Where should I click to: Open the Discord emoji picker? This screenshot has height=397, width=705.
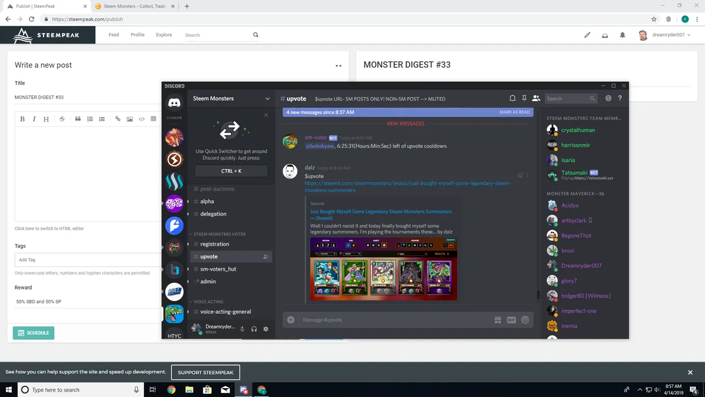click(525, 320)
